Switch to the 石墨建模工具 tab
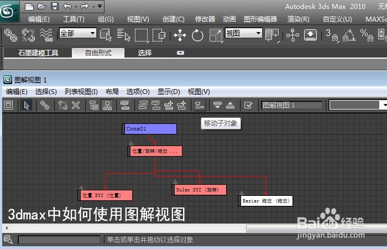 pos(38,53)
